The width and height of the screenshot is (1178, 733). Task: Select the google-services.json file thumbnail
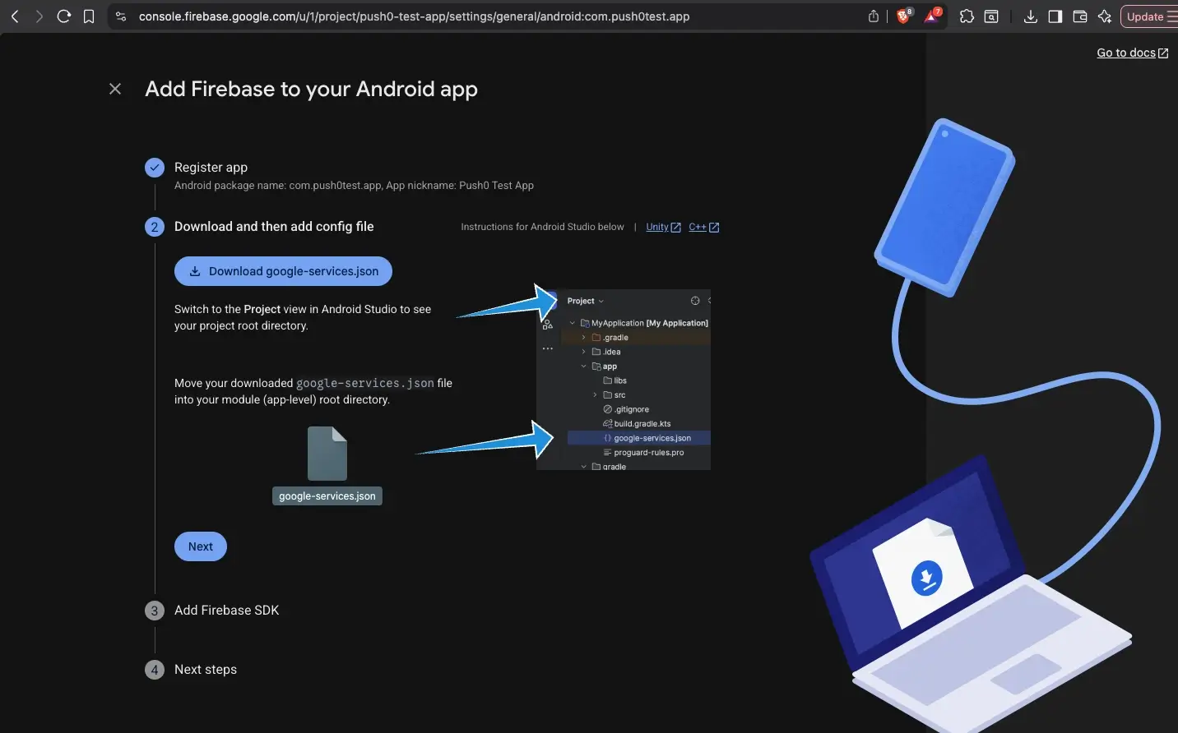tap(327, 452)
